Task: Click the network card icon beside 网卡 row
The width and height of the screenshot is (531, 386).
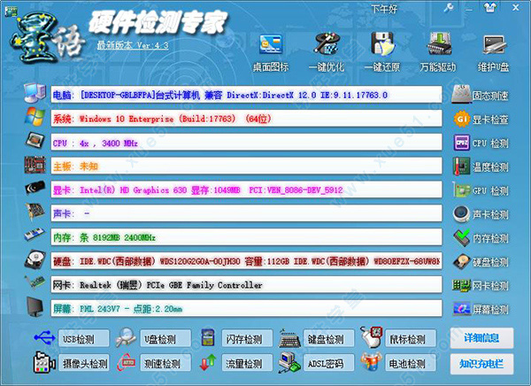Action: [x=35, y=282]
